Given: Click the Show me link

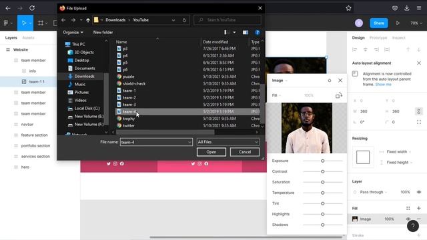Looking at the screenshot, I should [383, 85].
